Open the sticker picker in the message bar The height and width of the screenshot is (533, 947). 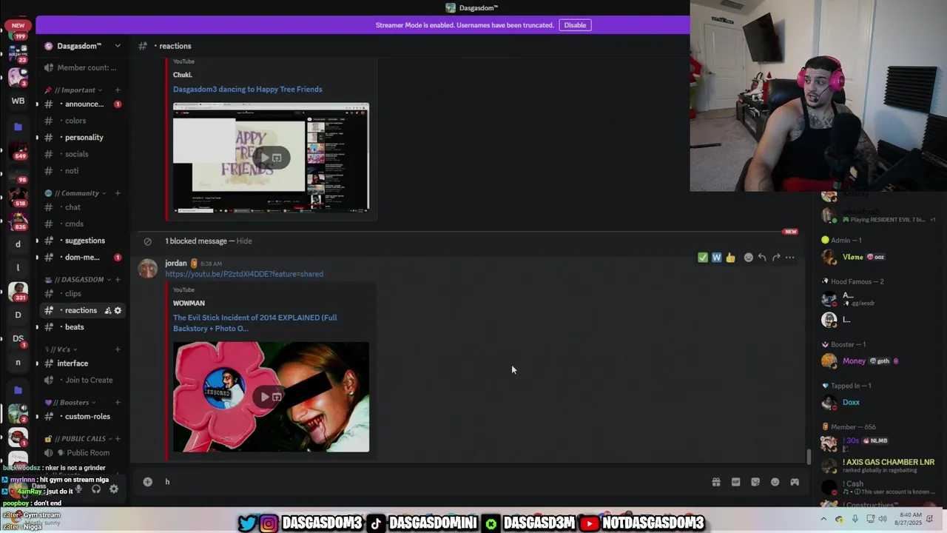click(755, 482)
